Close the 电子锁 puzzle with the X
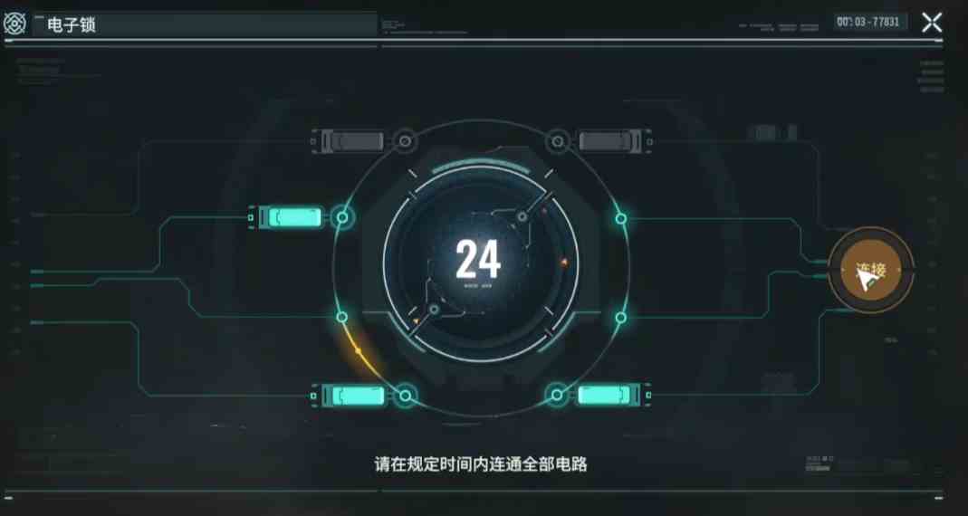Viewport: 968px width, 516px height. tap(932, 23)
